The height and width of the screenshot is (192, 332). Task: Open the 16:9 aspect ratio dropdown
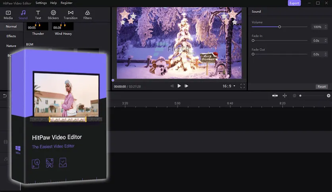(x=229, y=86)
